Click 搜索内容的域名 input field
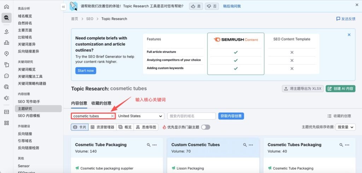The height and width of the screenshot is (173, 362). pos(191,116)
